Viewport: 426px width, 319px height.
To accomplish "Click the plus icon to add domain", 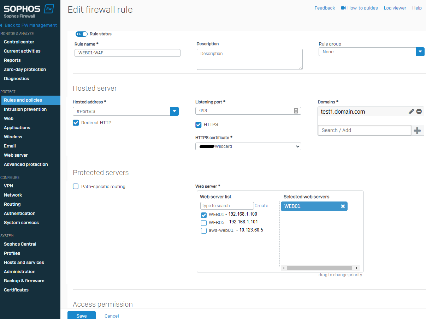I will (x=417, y=131).
